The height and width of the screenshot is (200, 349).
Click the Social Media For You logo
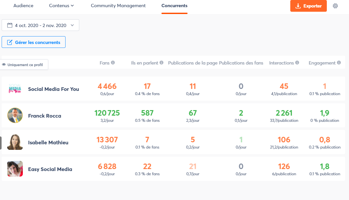point(15,89)
